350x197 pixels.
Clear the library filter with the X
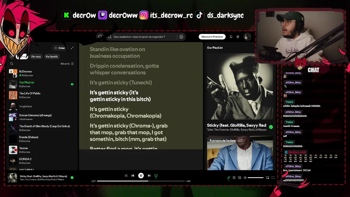(11, 57)
